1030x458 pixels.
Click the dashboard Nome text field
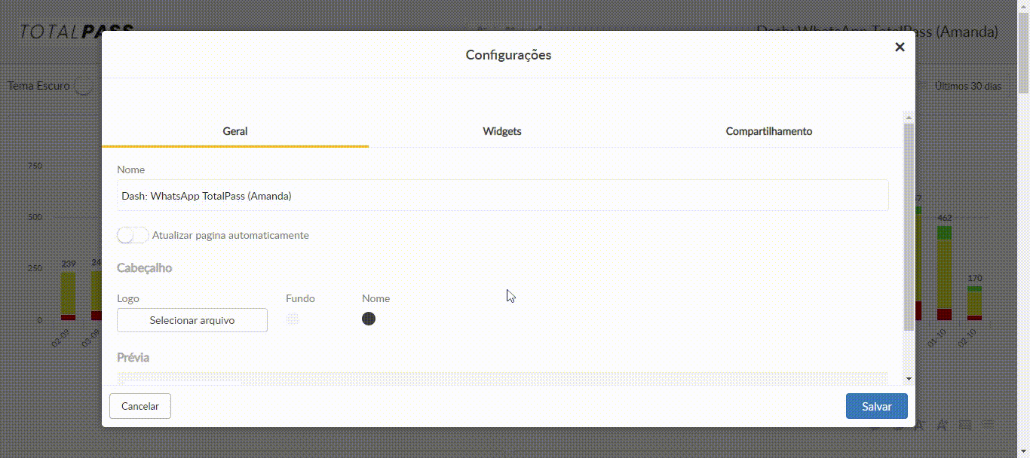click(502, 196)
